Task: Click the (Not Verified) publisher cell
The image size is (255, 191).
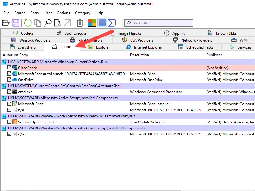Action: pos(217,68)
